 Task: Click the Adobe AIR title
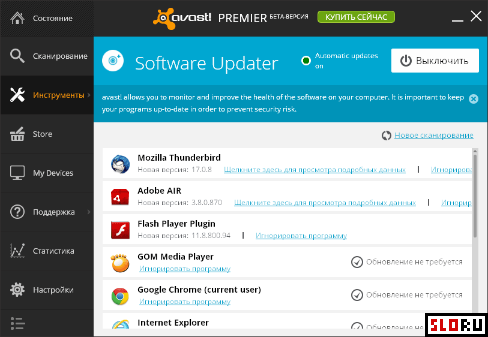159,191
